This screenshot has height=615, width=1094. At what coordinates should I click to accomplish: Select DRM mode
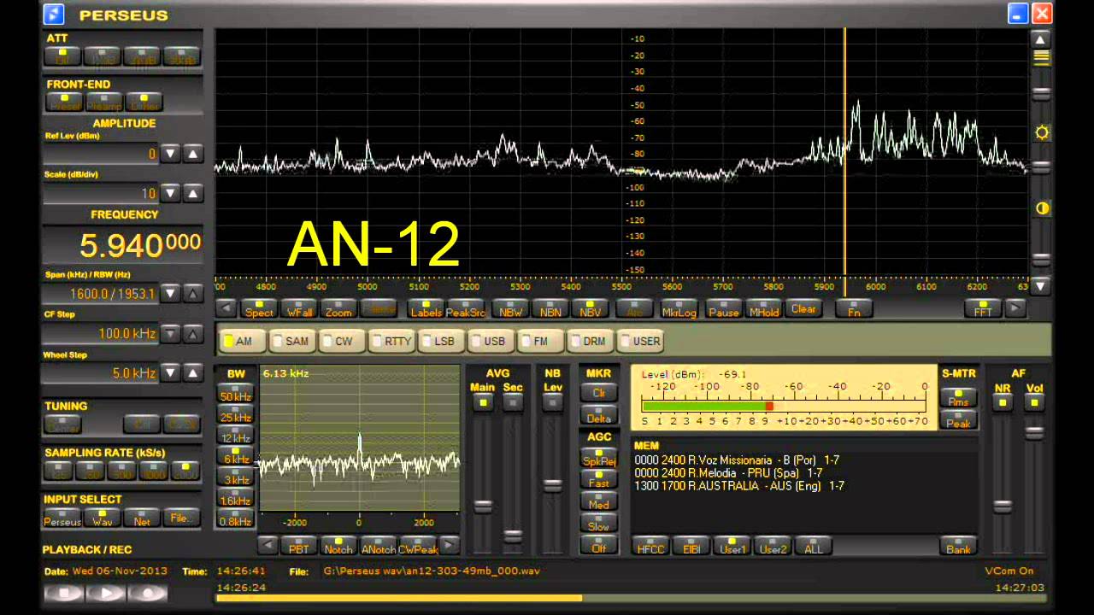(x=589, y=341)
